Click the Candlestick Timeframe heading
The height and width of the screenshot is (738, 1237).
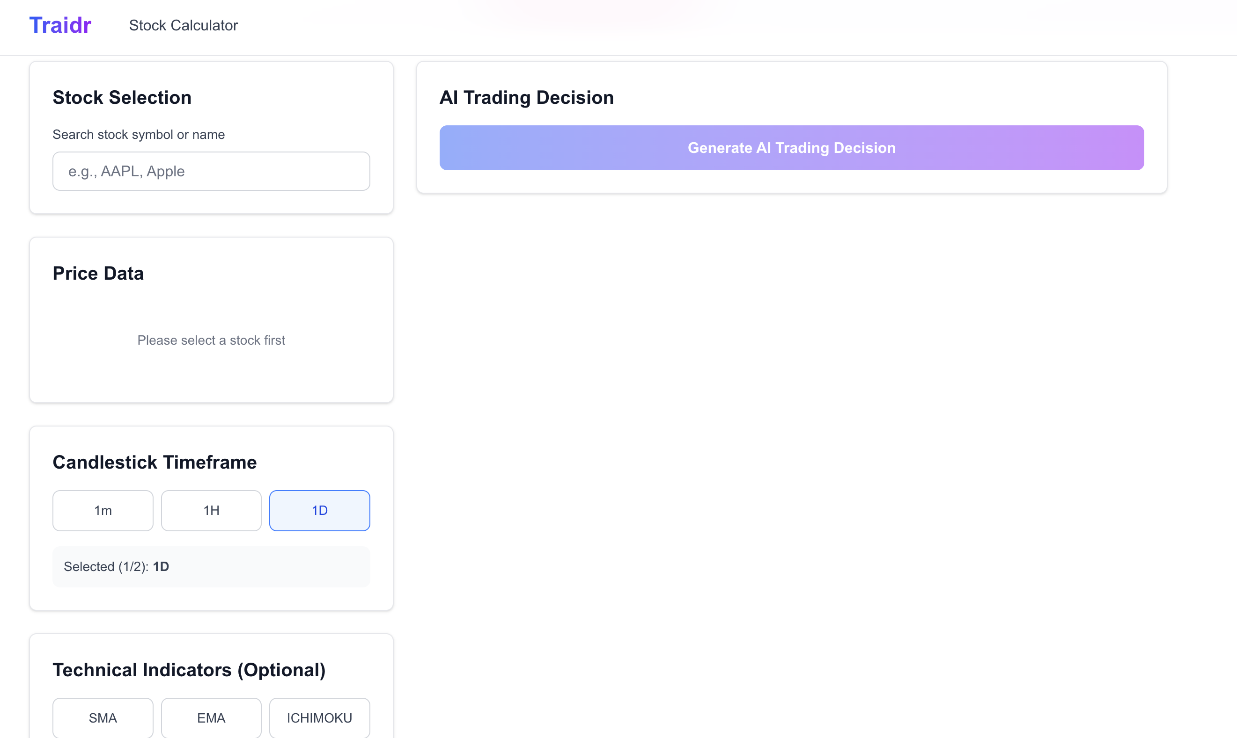(155, 463)
